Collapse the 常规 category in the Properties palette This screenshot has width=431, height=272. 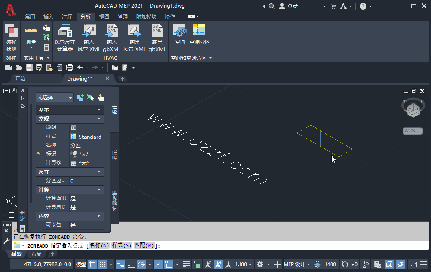[x=99, y=118]
